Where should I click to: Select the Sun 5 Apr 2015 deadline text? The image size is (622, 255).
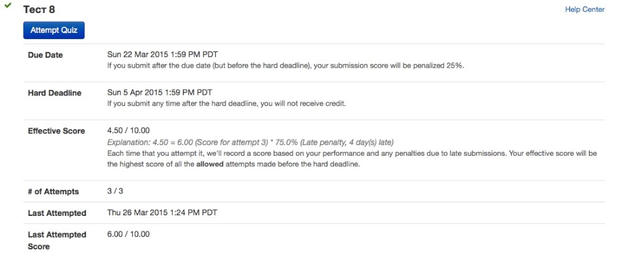click(x=160, y=92)
